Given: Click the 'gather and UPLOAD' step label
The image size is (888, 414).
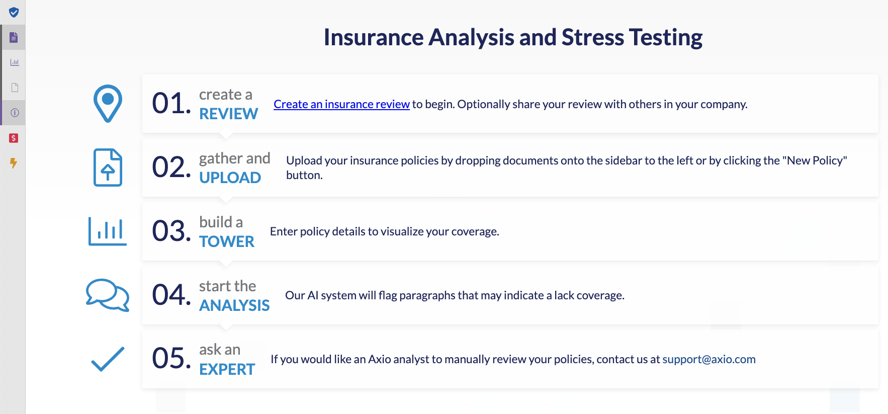Looking at the screenshot, I should (234, 168).
